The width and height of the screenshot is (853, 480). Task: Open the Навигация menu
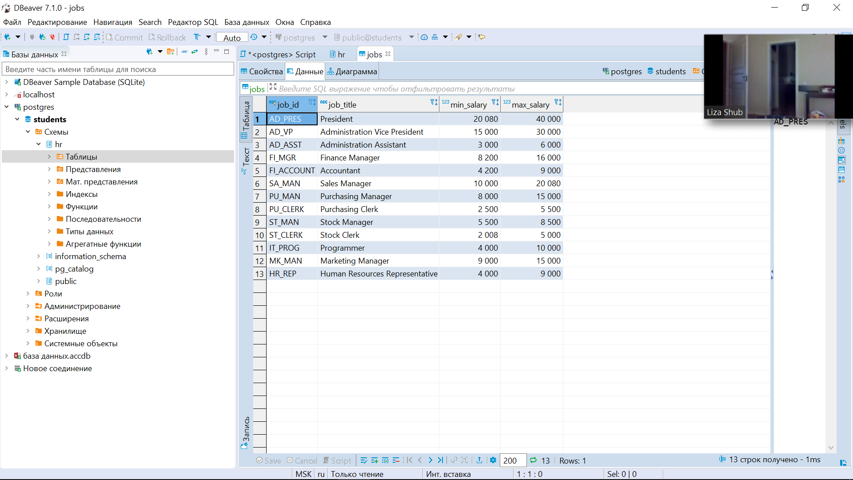point(112,22)
